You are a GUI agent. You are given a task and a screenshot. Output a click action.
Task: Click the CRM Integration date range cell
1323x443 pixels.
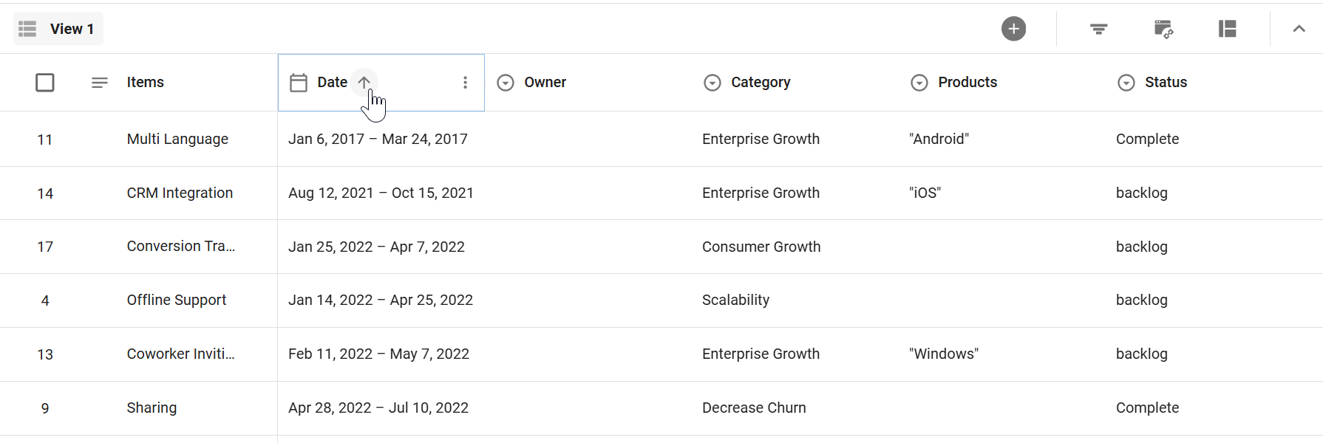[381, 193]
